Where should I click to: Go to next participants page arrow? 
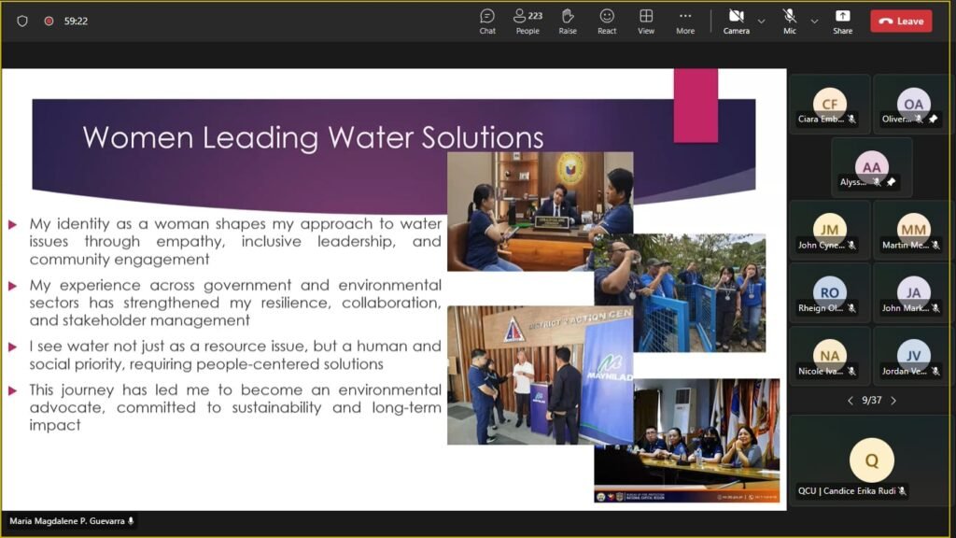(x=893, y=401)
